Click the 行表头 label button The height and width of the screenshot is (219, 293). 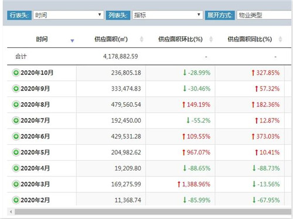pos(19,15)
